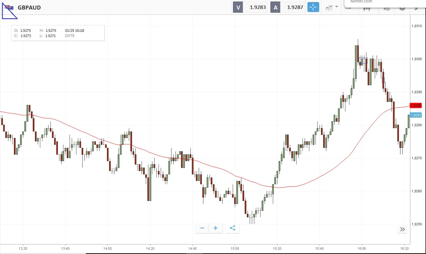Screen dimensions: 426x254
Task: Zoom in the chart with plus
Action: click(x=215, y=228)
